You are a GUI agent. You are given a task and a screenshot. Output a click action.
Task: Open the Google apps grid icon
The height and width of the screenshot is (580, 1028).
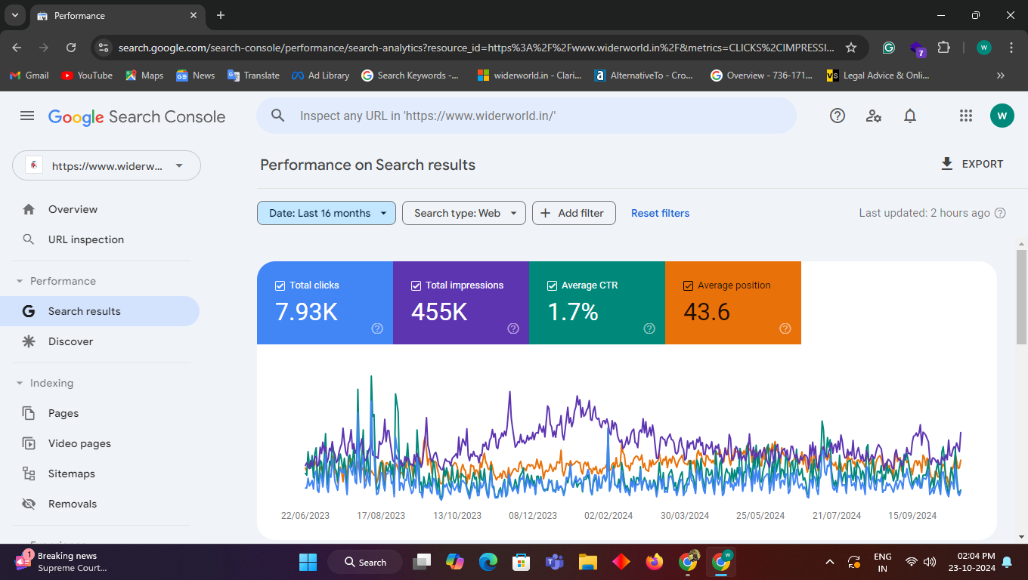tap(965, 116)
